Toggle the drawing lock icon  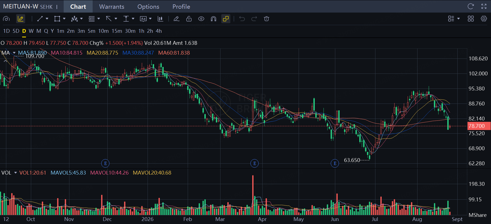point(189,19)
